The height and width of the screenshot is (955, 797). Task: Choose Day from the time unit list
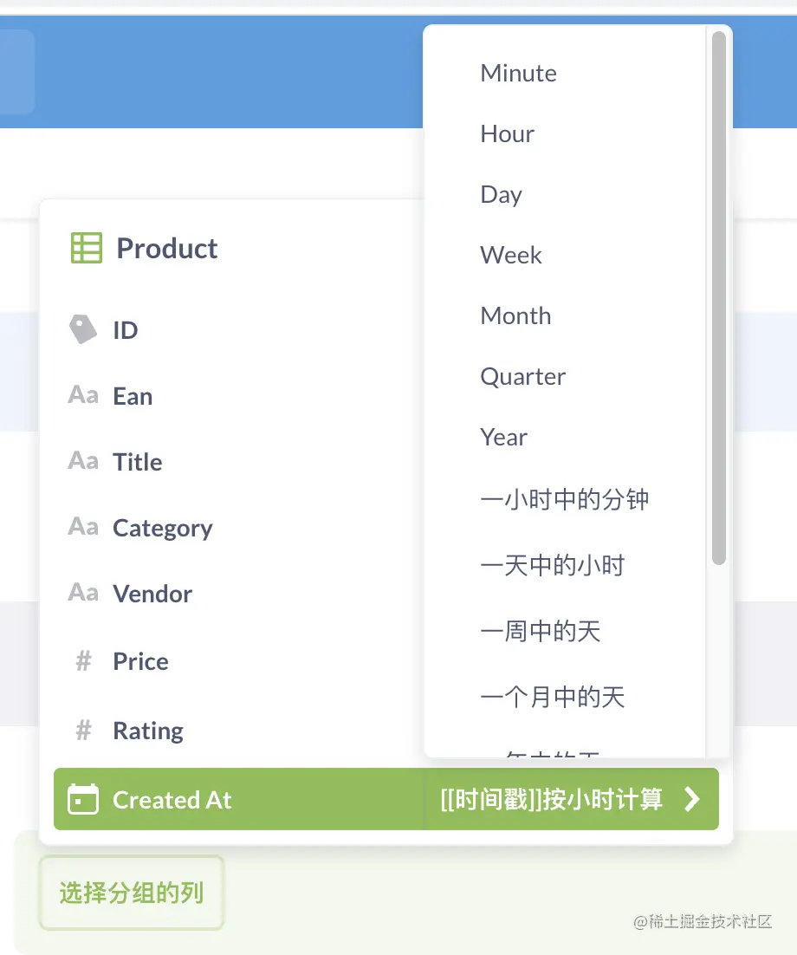click(x=501, y=195)
